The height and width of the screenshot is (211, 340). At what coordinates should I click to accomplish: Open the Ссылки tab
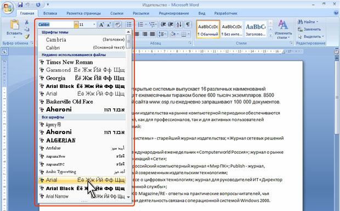point(117,13)
